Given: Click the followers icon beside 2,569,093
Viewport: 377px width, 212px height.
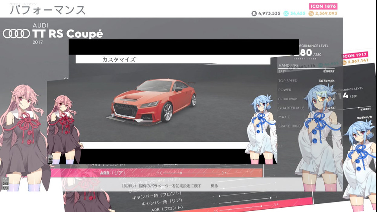Looking at the screenshot, I should coord(311,13).
